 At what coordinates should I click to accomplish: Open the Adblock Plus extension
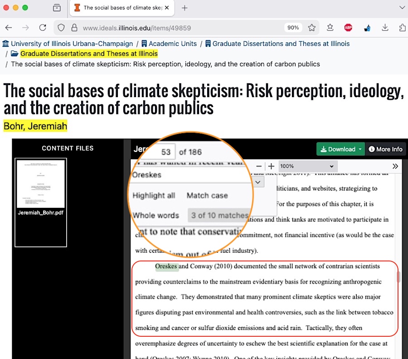pyautogui.click(x=348, y=28)
